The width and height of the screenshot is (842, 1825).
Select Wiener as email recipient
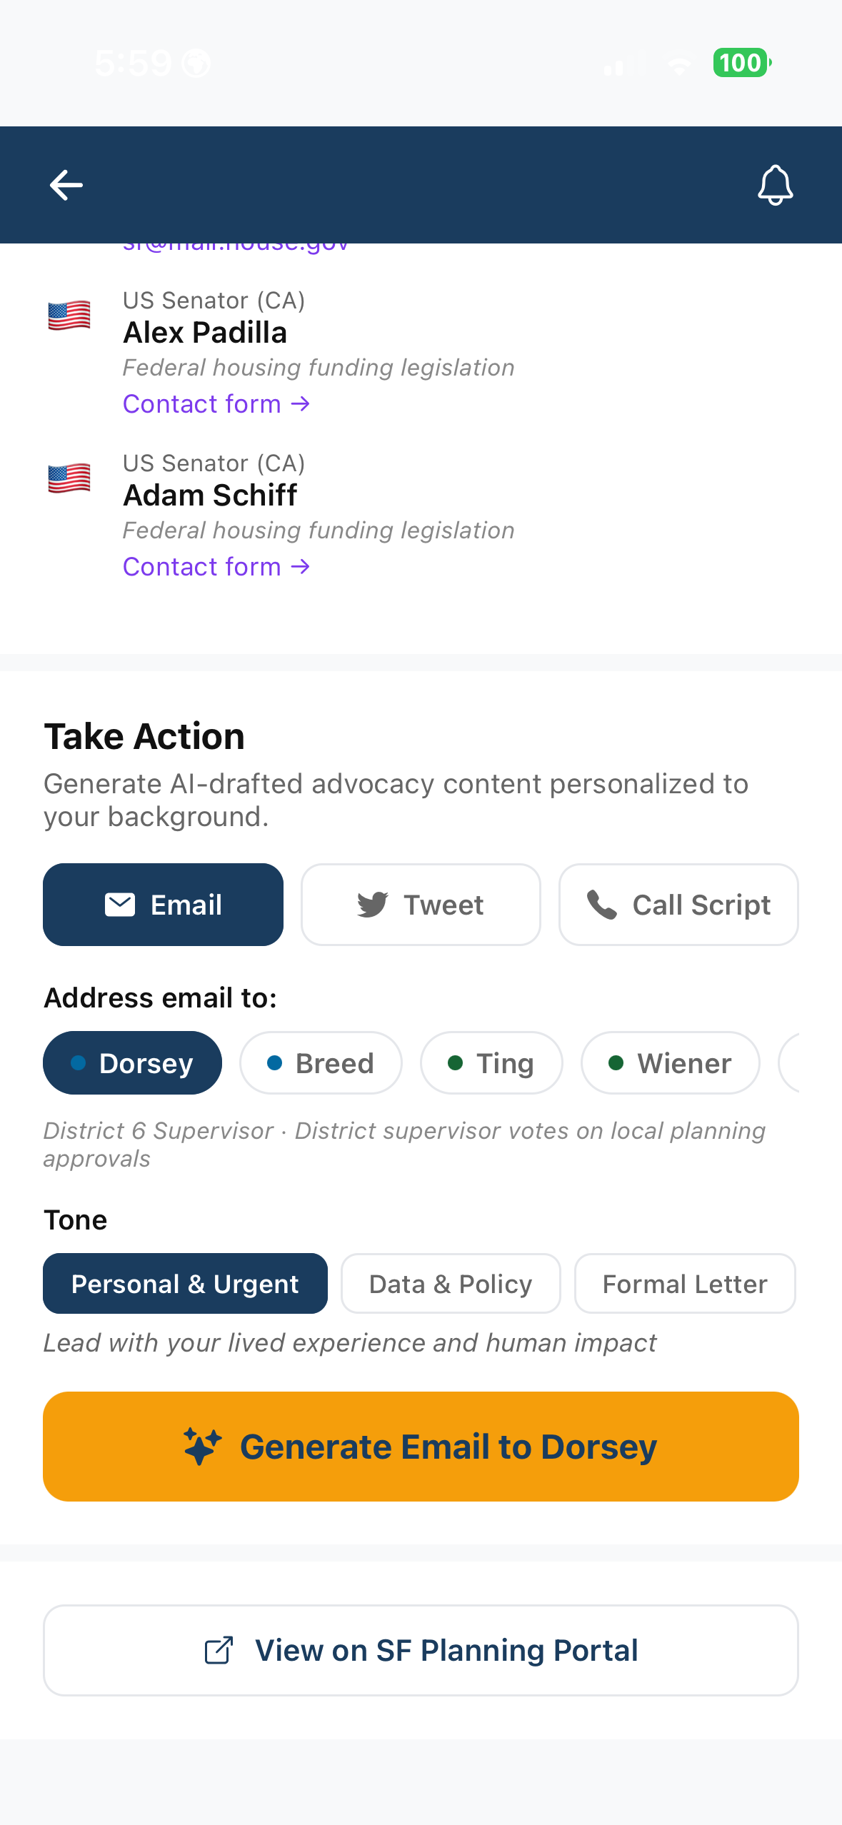(671, 1063)
